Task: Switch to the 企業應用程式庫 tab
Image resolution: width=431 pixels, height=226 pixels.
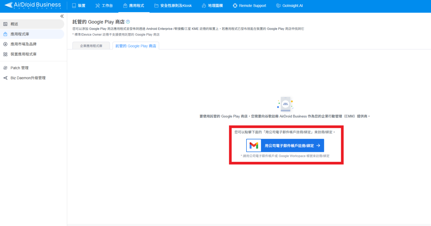Action: point(91,46)
